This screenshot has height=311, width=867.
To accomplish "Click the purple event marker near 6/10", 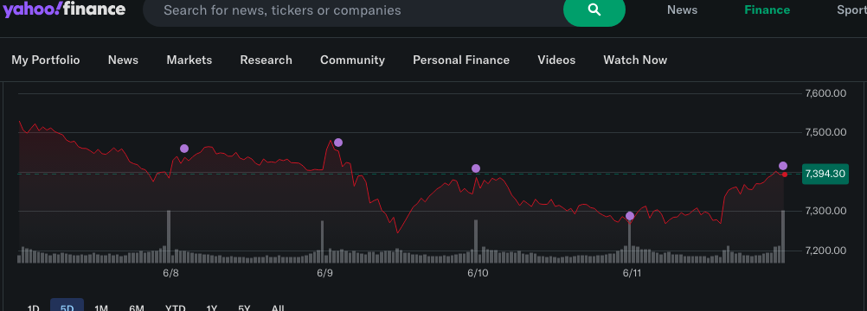I will 476,168.
